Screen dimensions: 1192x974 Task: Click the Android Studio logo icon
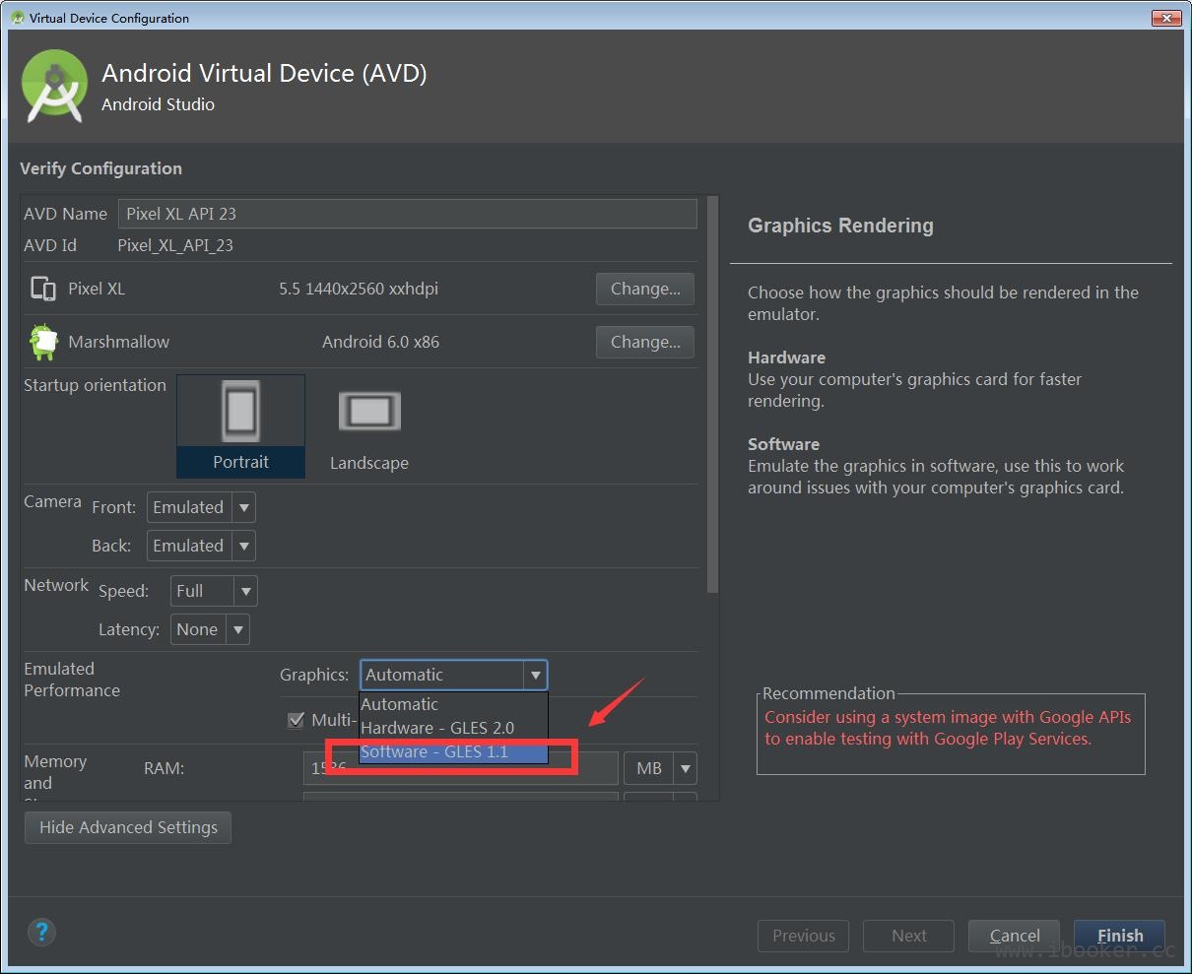(x=55, y=86)
